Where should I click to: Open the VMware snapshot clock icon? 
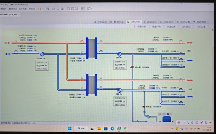[53, 9]
